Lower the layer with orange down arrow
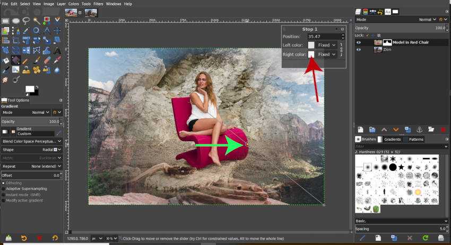451x245 pixels. pos(395,129)
